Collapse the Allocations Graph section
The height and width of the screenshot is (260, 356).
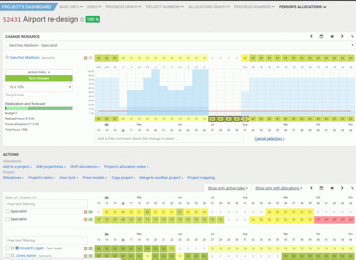pos(209,7)
